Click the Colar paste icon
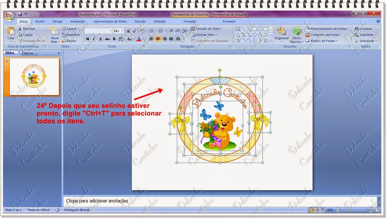386x218 pixels. 11,31
